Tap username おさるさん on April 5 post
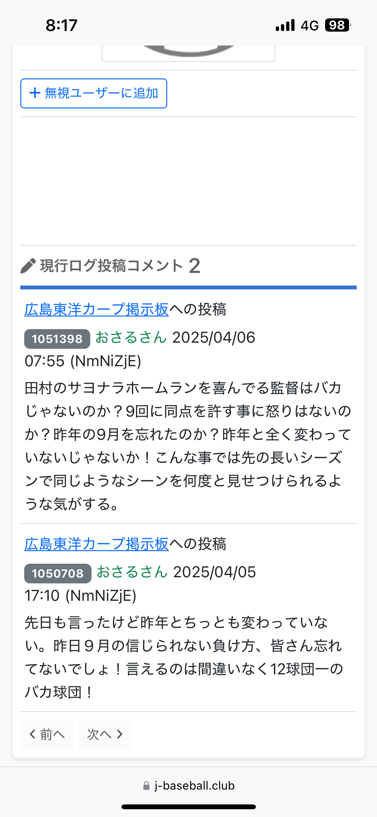The image size is (377, 817). pyautogui.click(x=132, y=572)
